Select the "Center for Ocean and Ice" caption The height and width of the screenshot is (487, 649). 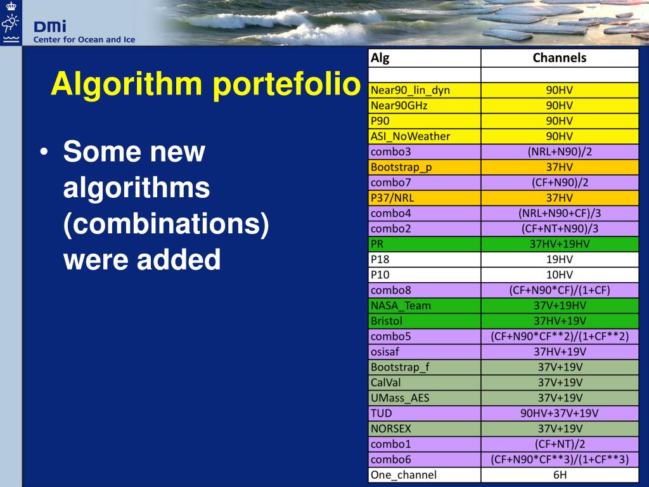point(84,40)
